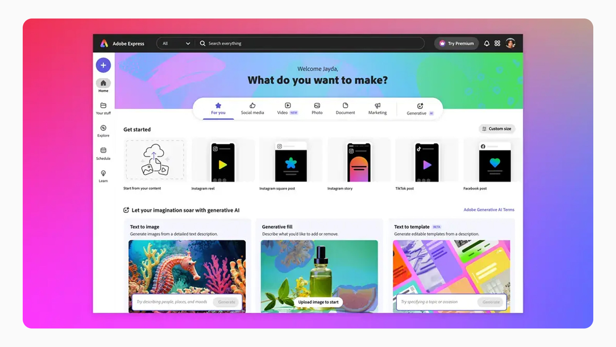616x347 pixels.
Task: Expand the Generative AI tab options
Action: click(x=419, y=109)
